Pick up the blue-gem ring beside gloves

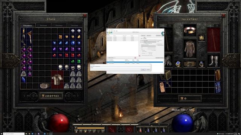pos(178,64)
